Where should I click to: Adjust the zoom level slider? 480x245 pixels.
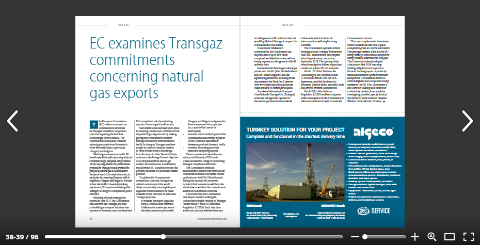385,237
